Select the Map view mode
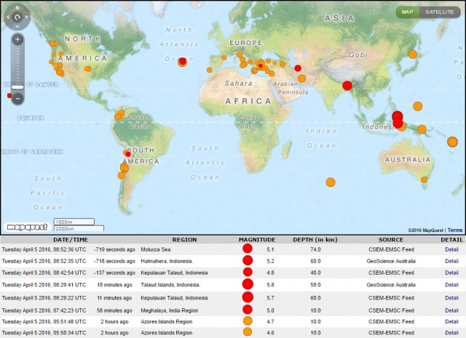This screenshot has height=338, width=466. [x=407, y=12]
